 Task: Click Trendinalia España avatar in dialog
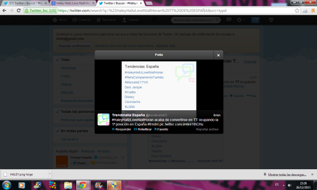coord(104,119)
